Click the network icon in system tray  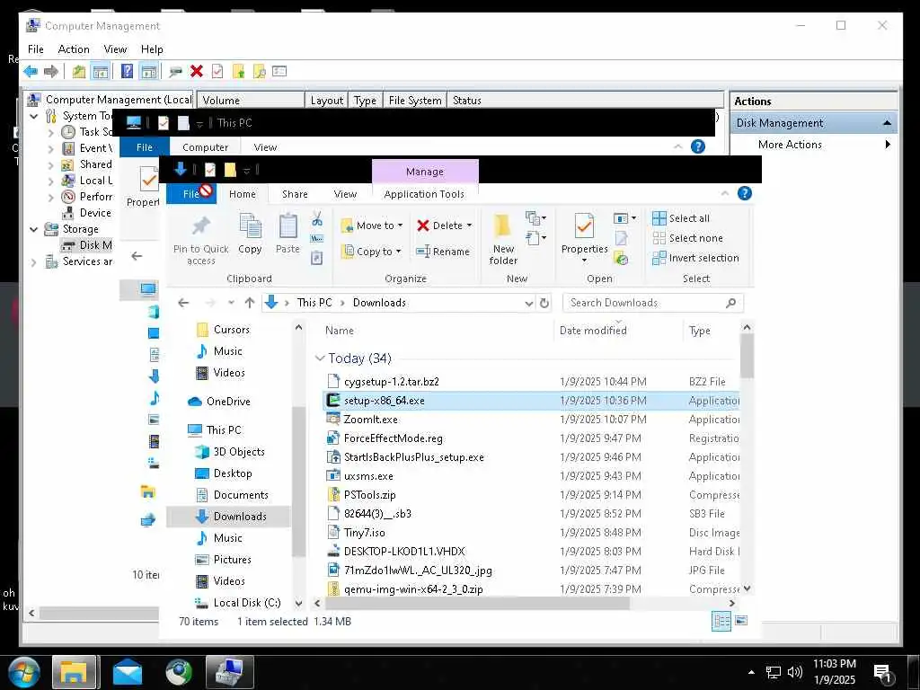pos(774,672)
